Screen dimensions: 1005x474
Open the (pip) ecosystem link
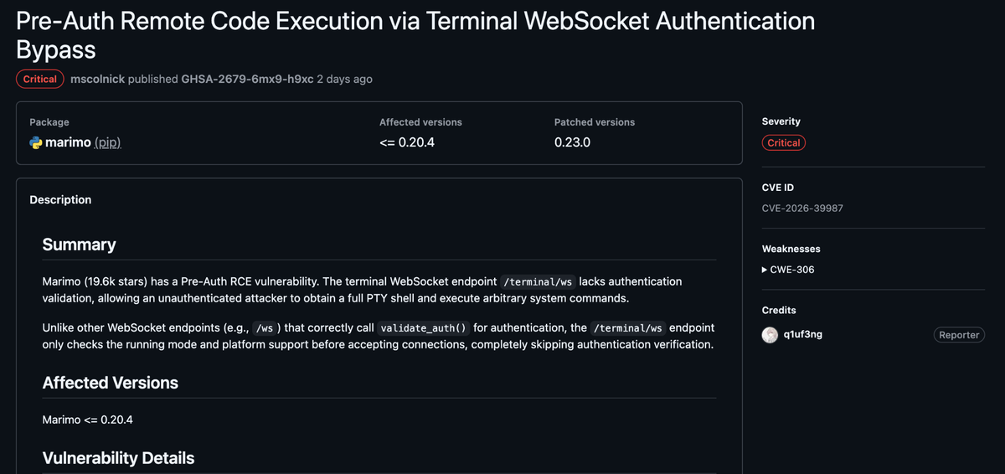pyautogui.click(x=107, y=142)
